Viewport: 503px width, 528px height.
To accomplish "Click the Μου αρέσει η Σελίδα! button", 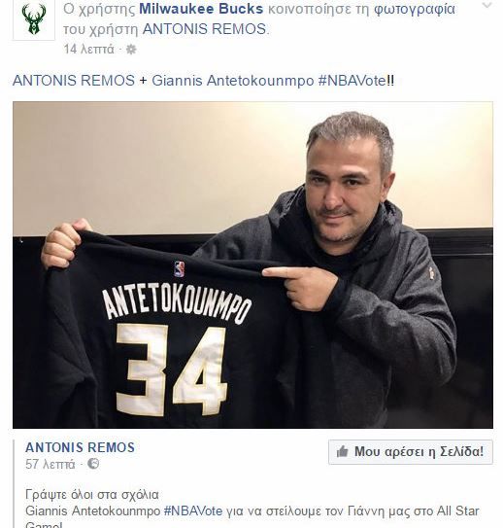I will (411, 452).
